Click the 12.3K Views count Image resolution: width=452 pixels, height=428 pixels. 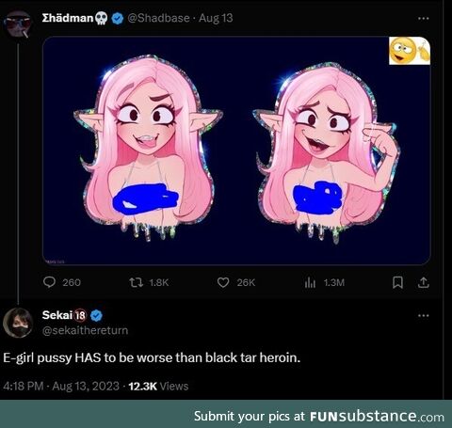[158, 386]
